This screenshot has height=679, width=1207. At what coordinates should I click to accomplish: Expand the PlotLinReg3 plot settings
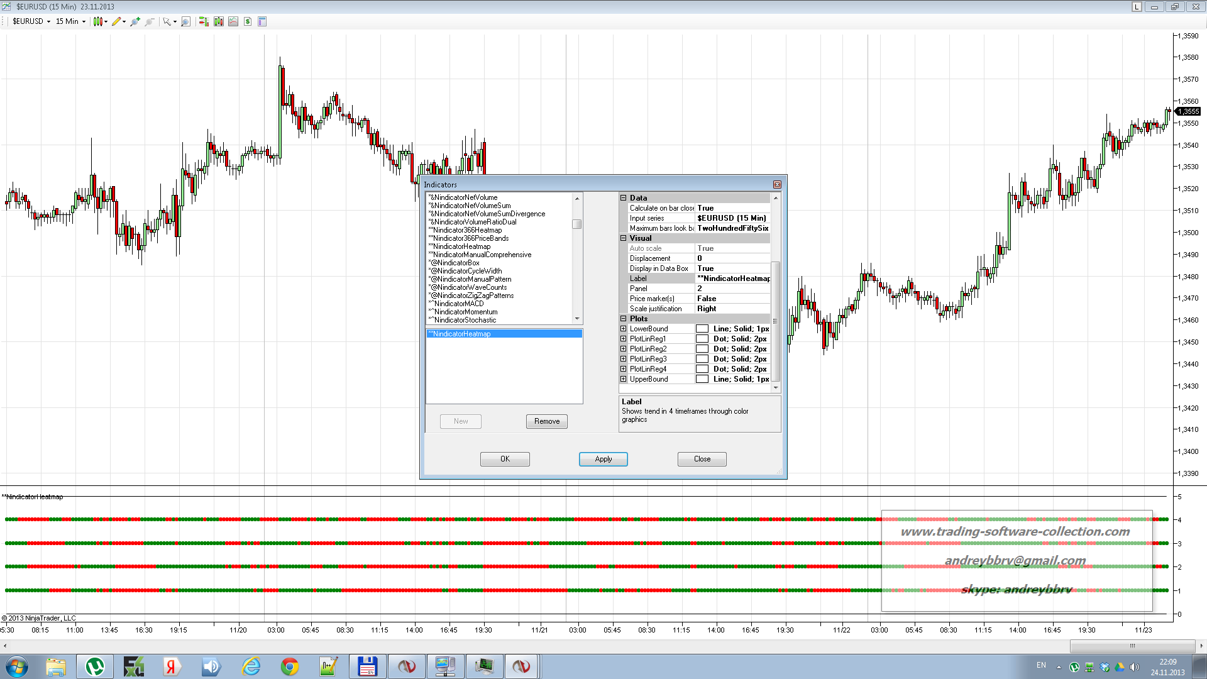(x=623, y=359)
